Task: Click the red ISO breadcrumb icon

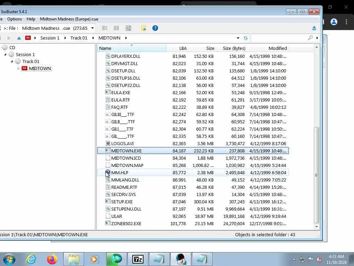Action: tap(28, 38)
